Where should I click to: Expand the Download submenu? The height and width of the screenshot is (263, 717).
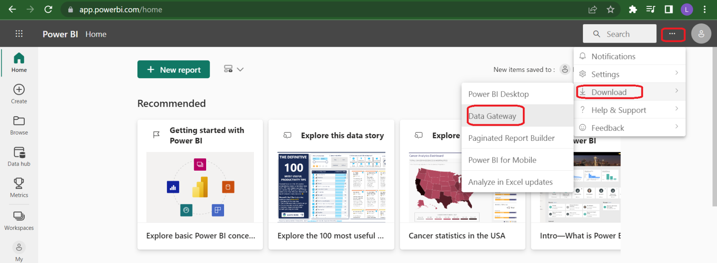(630, 92)
